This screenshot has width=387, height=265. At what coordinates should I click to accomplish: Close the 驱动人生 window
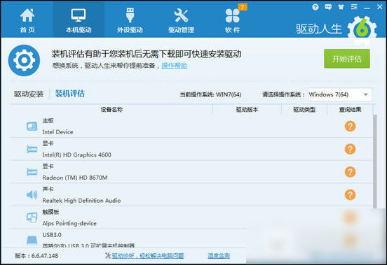click(x=379, y=7)
